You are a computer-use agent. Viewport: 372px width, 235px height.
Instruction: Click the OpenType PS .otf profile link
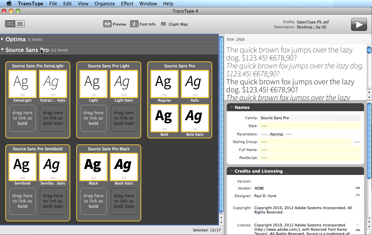[313, 22]
